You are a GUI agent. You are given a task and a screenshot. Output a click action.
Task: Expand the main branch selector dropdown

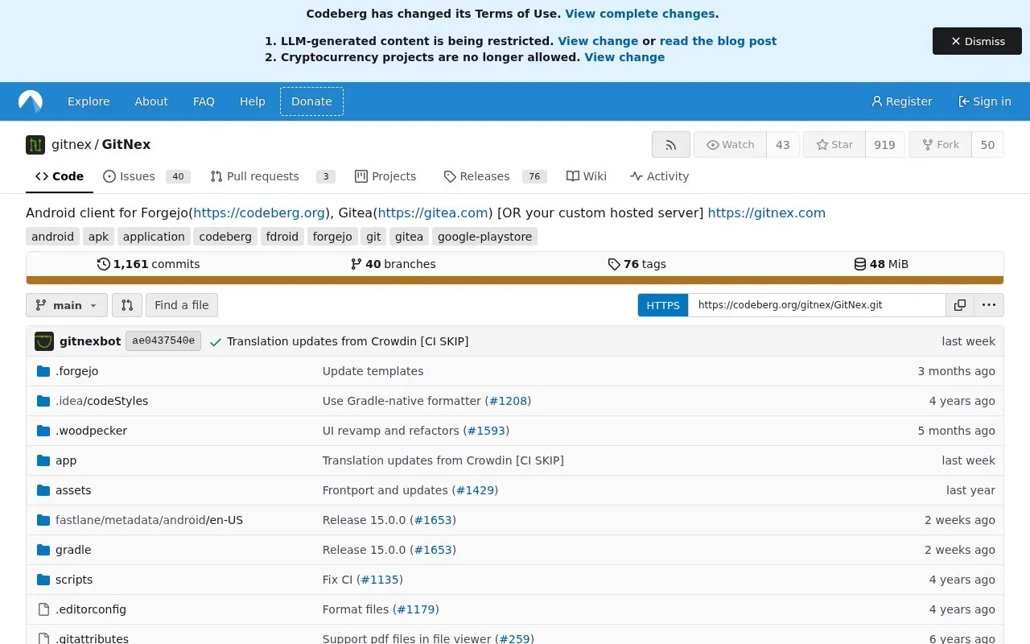pos(67,305)
